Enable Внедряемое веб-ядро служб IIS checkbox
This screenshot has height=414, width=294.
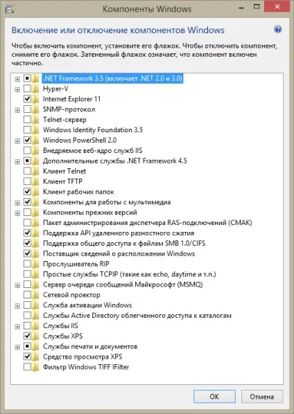click(27, 150)
